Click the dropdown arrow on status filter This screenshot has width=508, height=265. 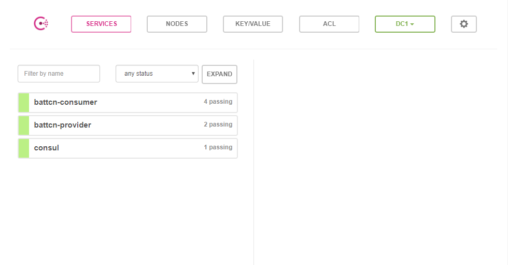pyautogui.click(x=193, y=74)
